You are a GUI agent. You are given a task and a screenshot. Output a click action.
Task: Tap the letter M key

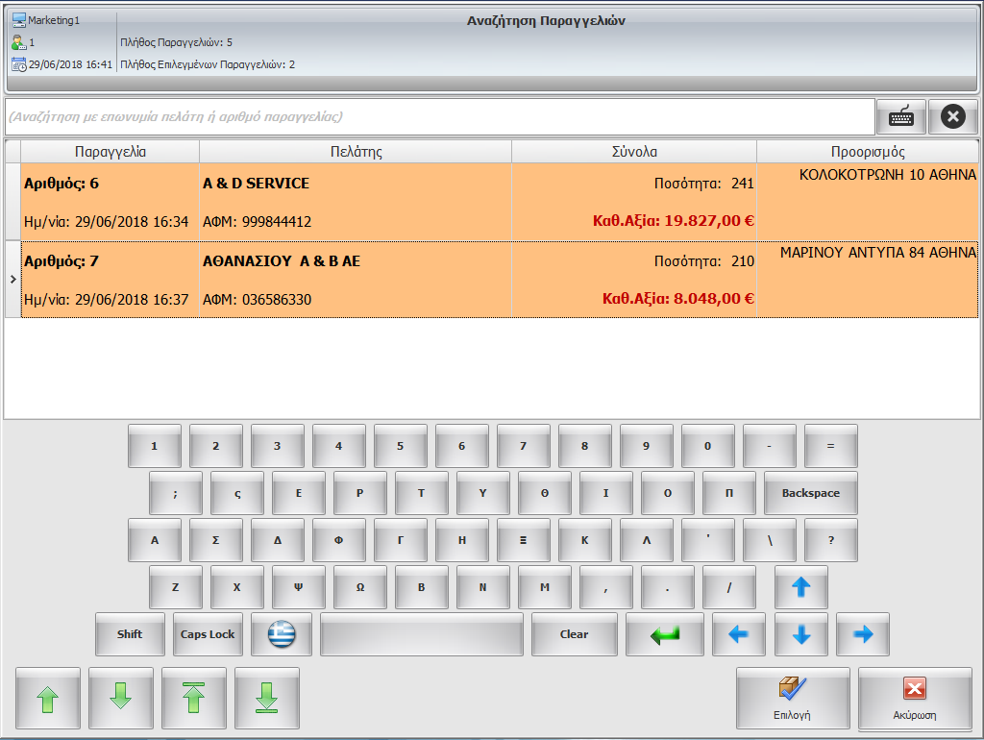545,587
